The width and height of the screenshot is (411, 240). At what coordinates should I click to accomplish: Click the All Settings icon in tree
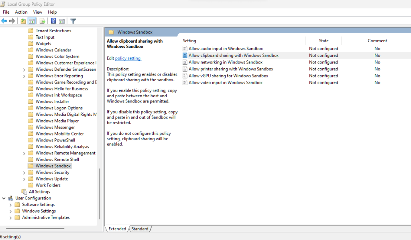24,192
